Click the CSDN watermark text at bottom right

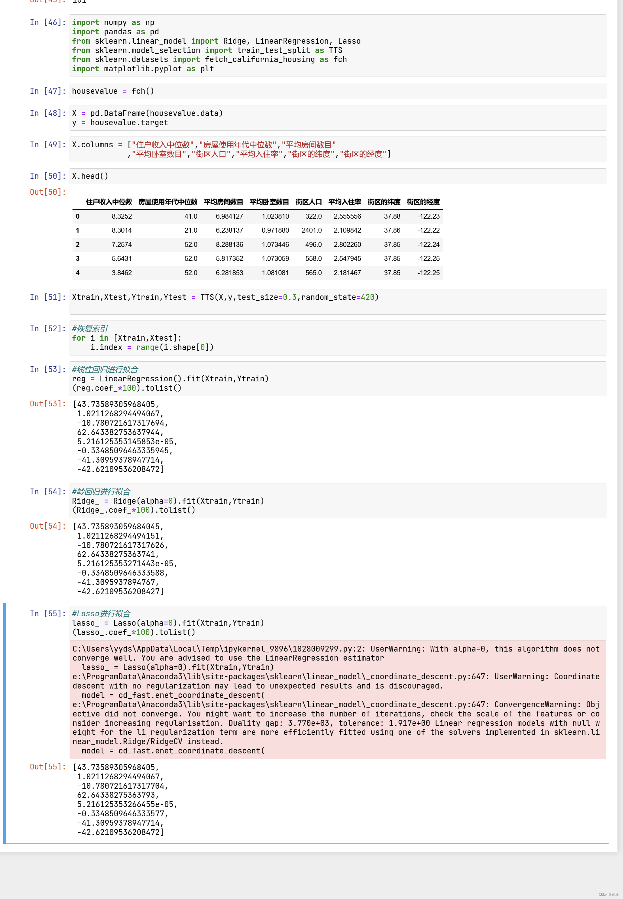(x=608, y=894)
